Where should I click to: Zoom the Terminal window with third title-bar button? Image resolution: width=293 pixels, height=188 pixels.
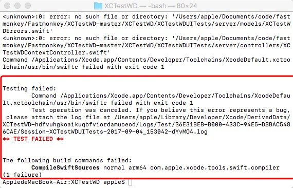click(28, 6)
